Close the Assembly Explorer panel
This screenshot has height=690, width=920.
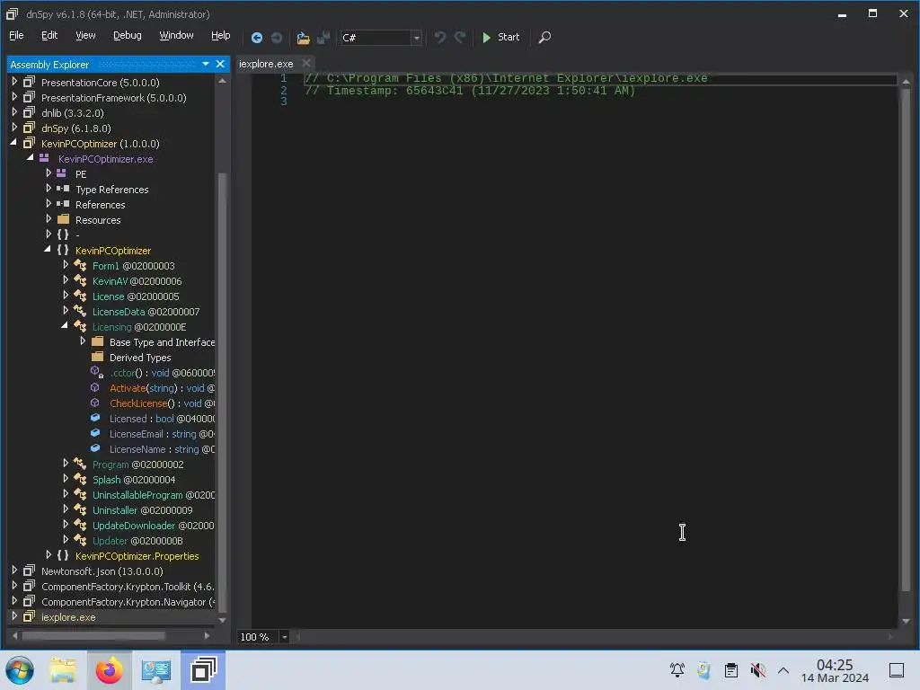coord(220,64)
